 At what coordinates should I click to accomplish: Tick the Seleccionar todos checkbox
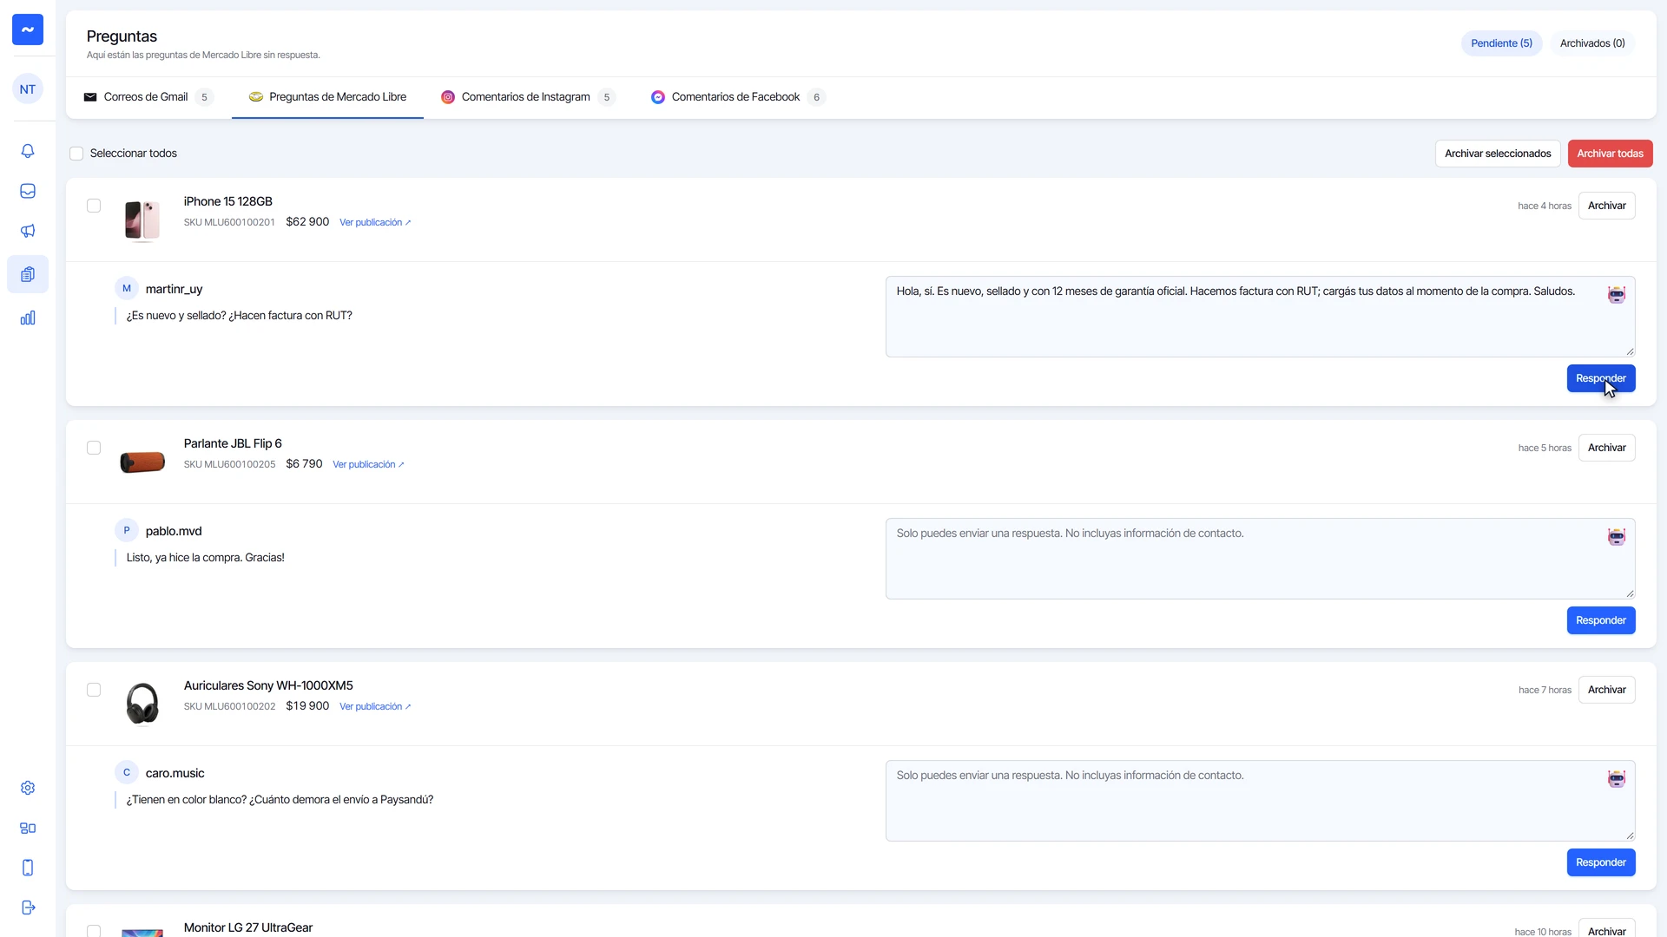tap(76, 154)
